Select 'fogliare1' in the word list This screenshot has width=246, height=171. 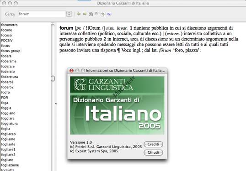pos(8,150)
